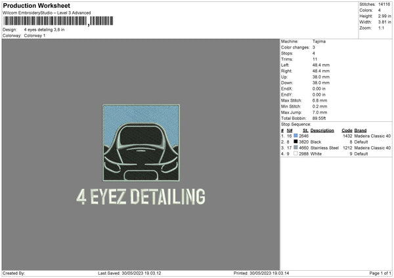Image resolution: width=394 pixels, height=278 pixels.
Task: Click stitch count 3820 in row 2
Action: (x=303, y=142)
